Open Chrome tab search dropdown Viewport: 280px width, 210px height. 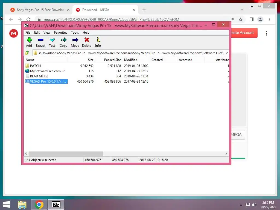click(x=242, y=10)
